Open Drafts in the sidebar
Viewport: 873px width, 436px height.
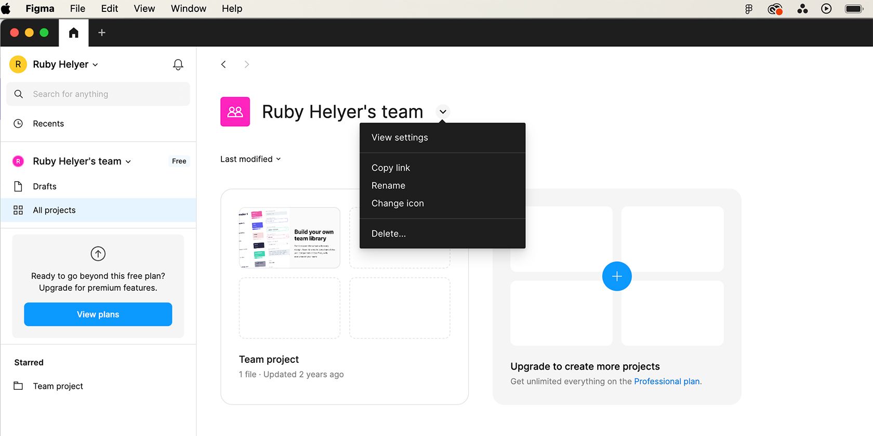click(x=45, y=186)
